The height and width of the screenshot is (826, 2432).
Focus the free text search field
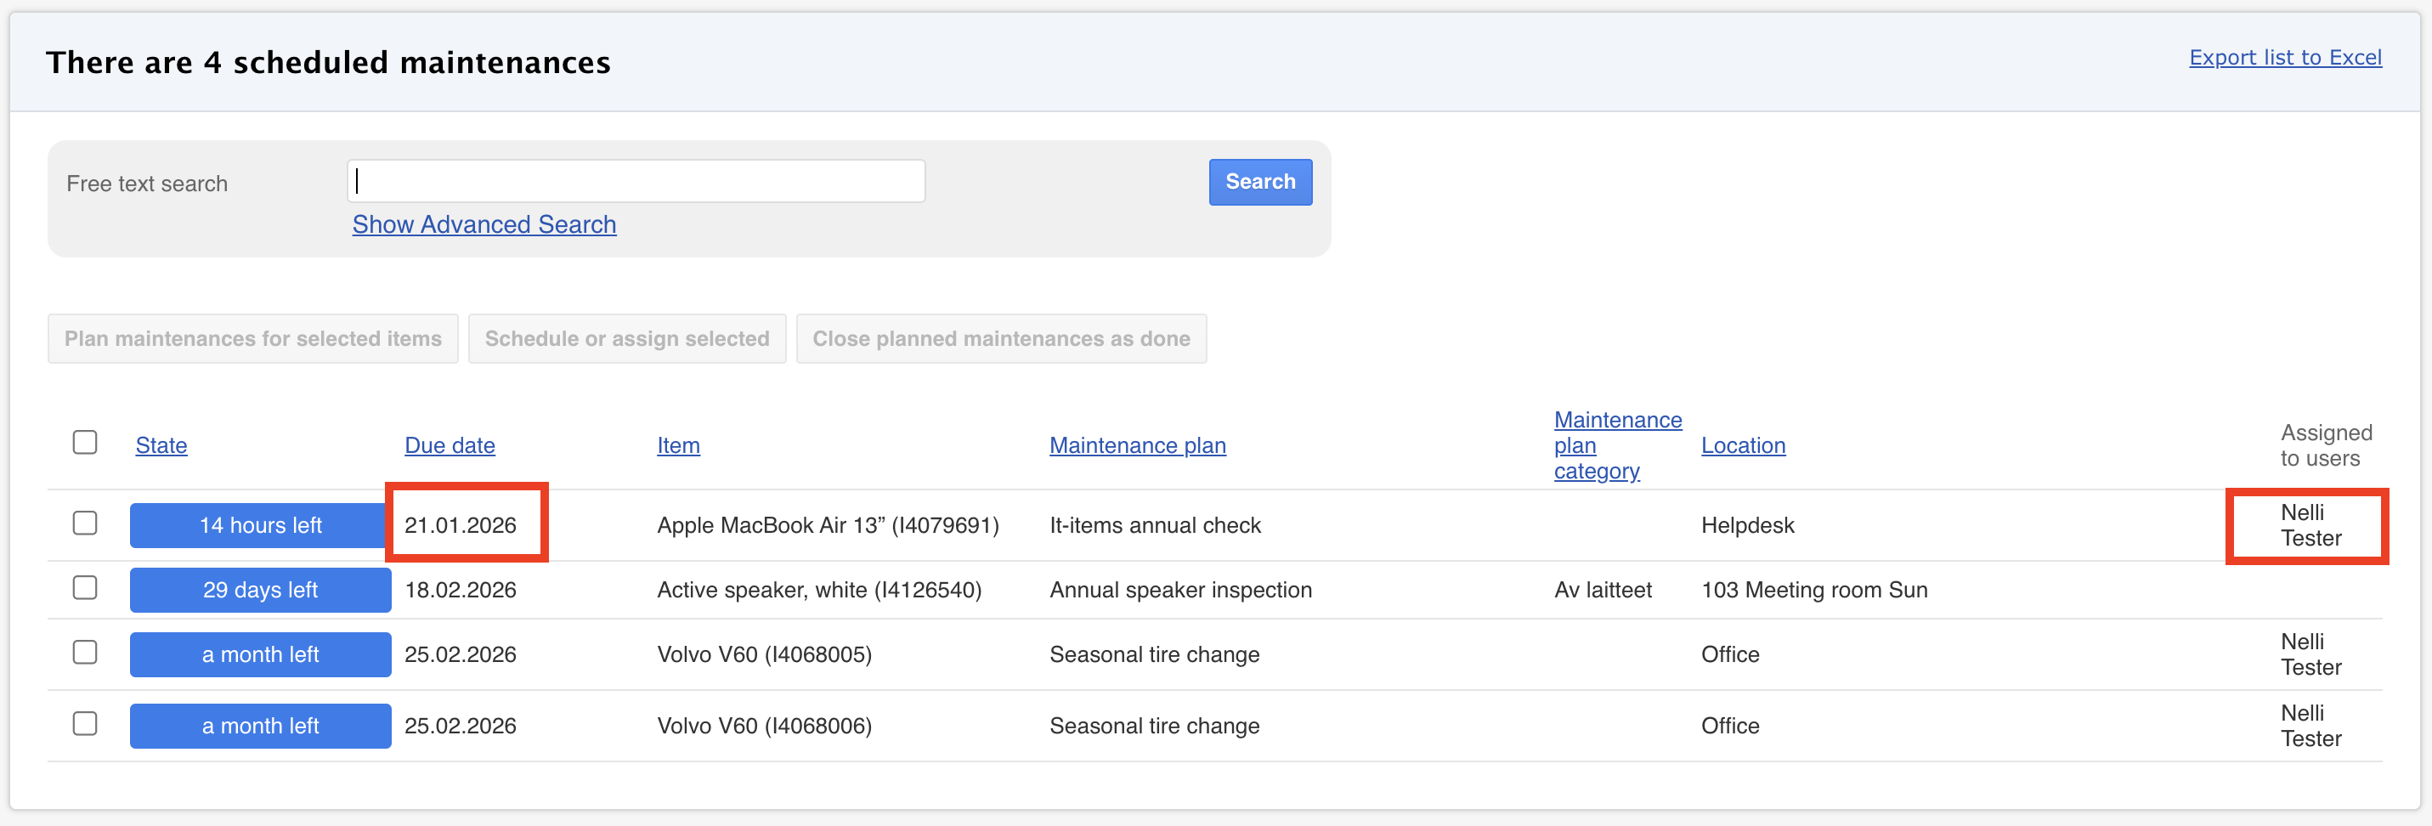pos(636,181)
